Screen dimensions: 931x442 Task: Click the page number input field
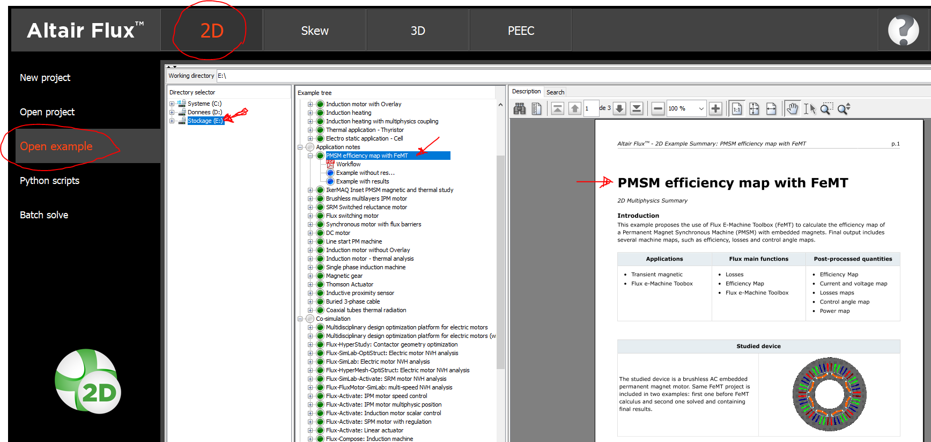click(590, 109)
